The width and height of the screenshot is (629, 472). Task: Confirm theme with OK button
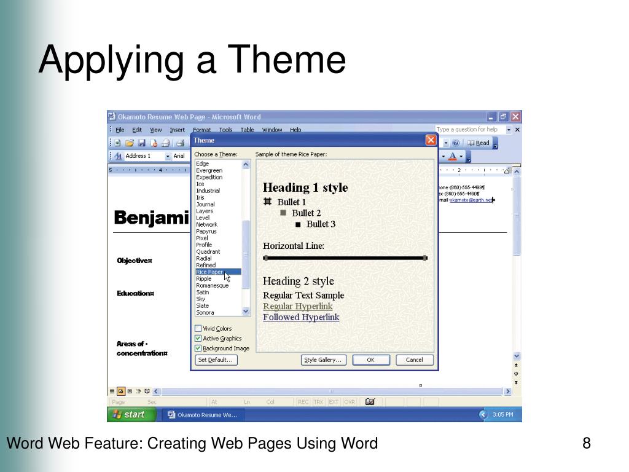coord(371,360)
